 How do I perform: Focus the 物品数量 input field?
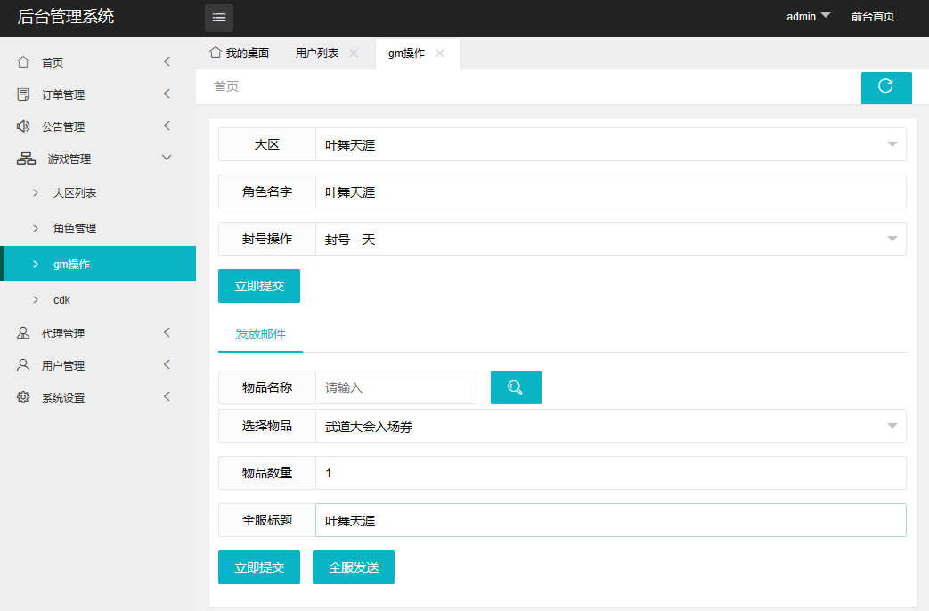click(611, 473)
